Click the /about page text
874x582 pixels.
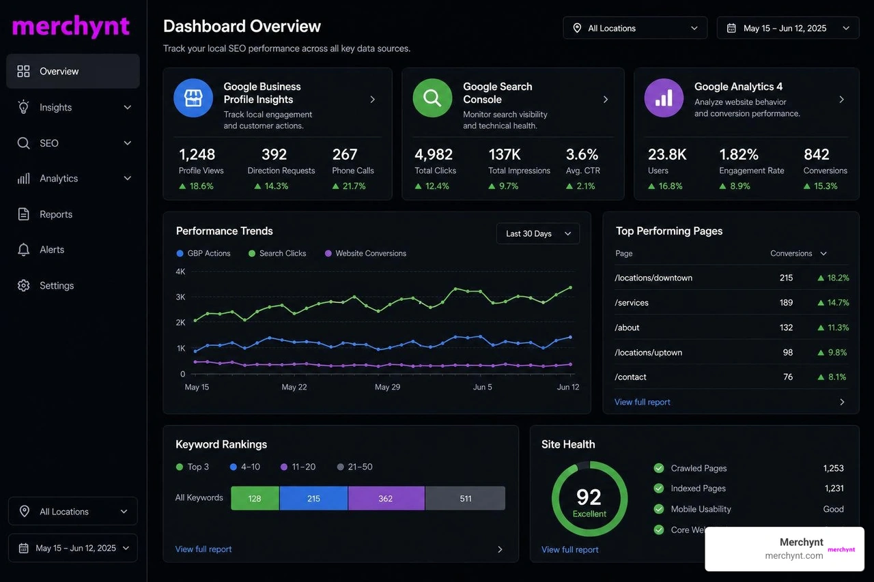(627, 328)
